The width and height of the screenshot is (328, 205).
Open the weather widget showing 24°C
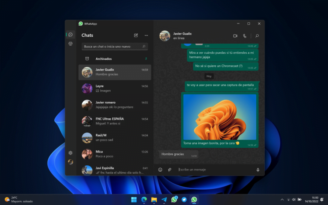[x=19, y=199]
